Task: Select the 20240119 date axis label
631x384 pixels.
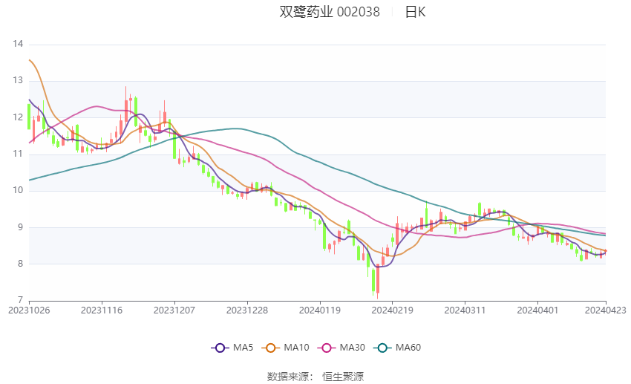Action: coord(319,310)
